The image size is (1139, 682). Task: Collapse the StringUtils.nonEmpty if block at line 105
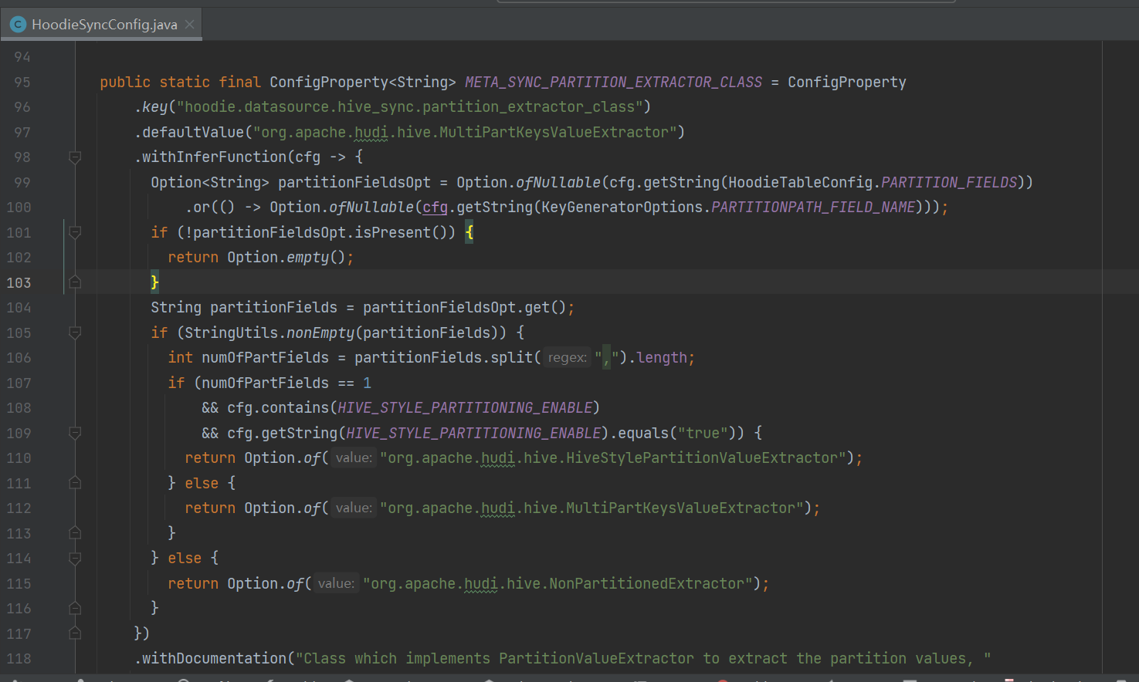[75, 333]
